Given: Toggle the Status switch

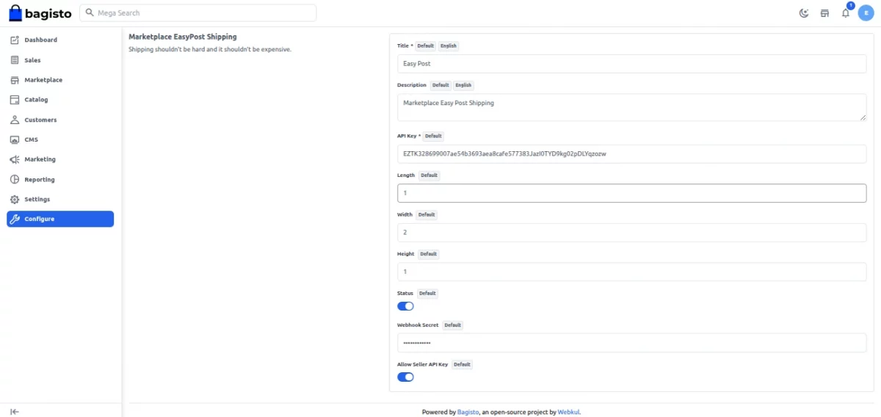Looking at the screenshot, I should pos(405,306).
